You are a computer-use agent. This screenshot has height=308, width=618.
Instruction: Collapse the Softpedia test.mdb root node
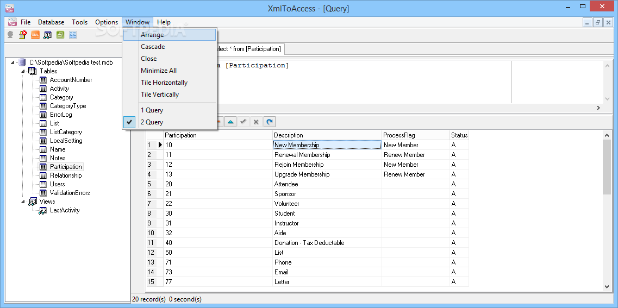point(13,62)
